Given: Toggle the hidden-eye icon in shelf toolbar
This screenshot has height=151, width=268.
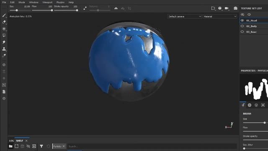Looking at the screenshot, I should click(x=28, y=146).
